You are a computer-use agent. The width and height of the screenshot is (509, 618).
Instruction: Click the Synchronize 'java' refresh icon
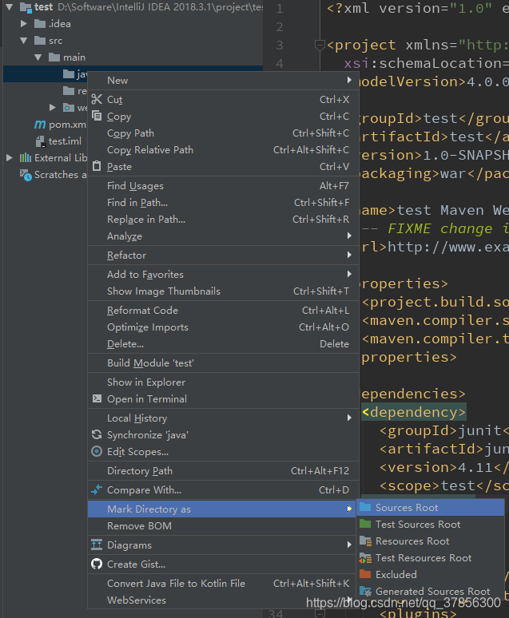[97, 434]
